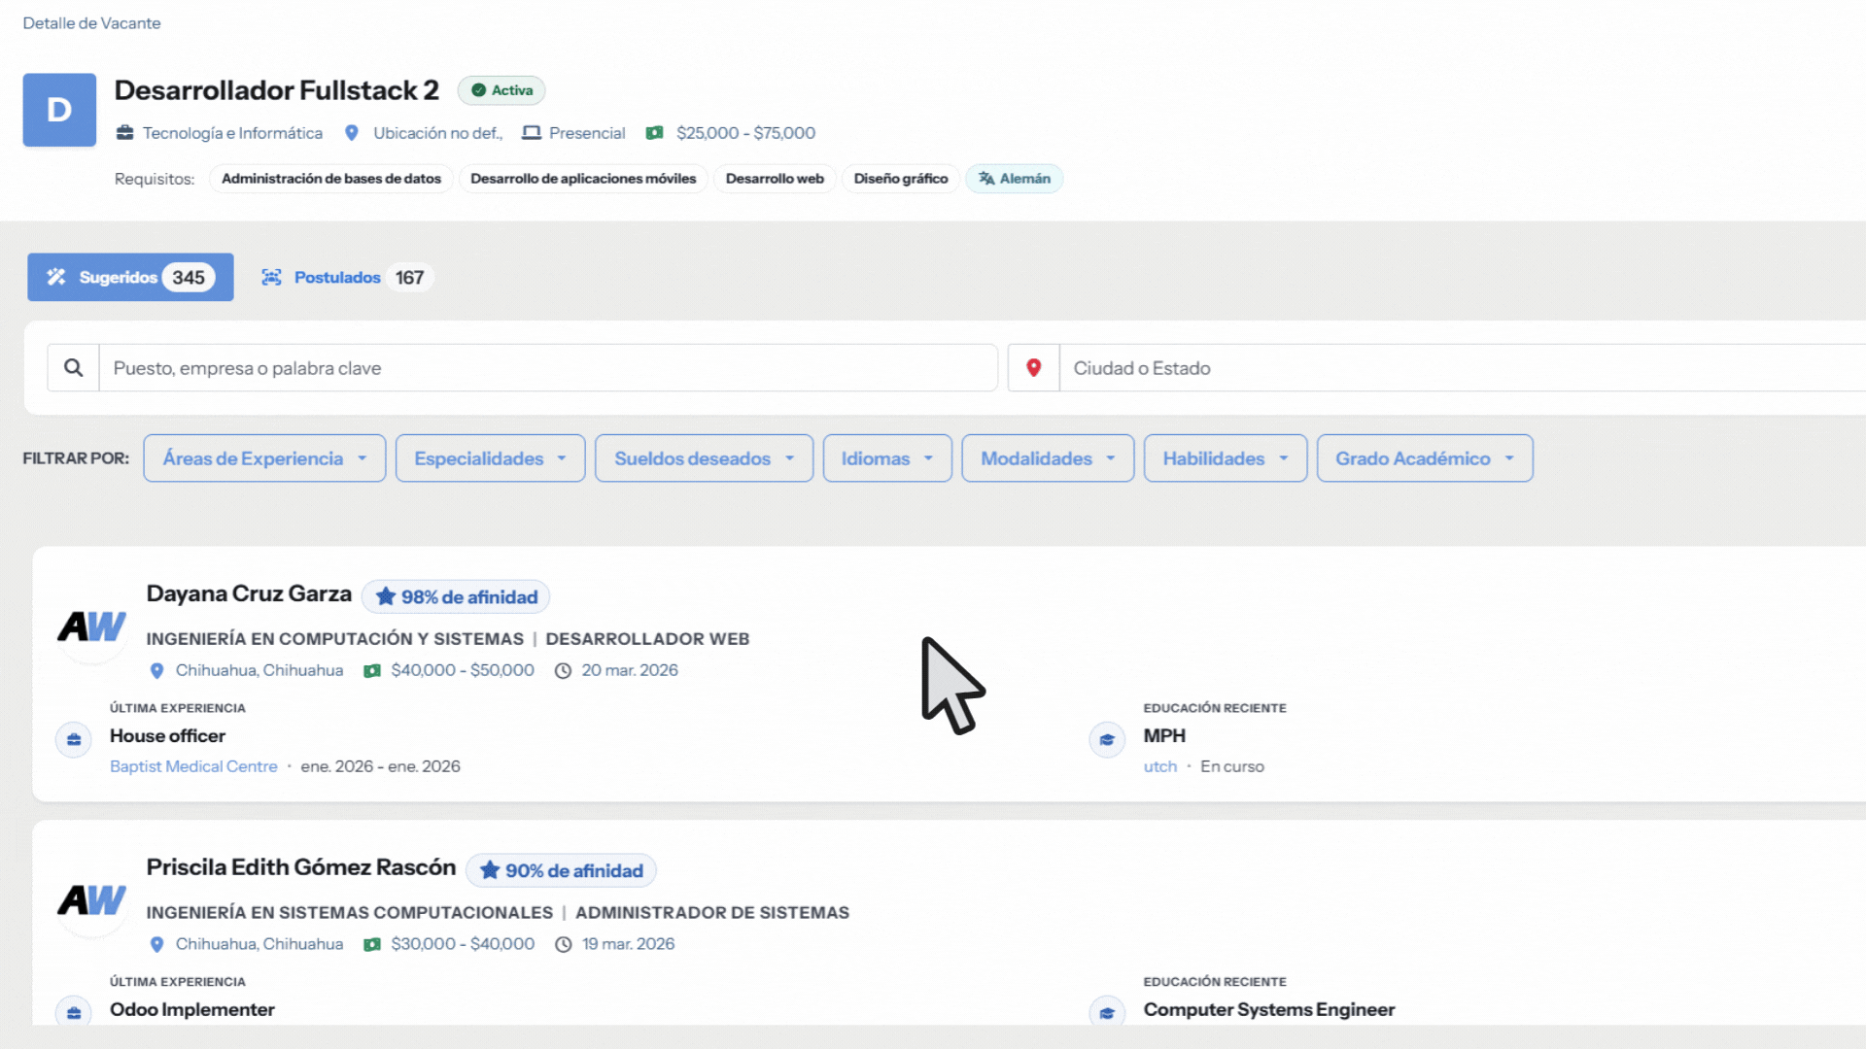Click the blue D vacancy avatar
The height and width of the screenshot is (1049, 1866).
[x=59, y=110]
